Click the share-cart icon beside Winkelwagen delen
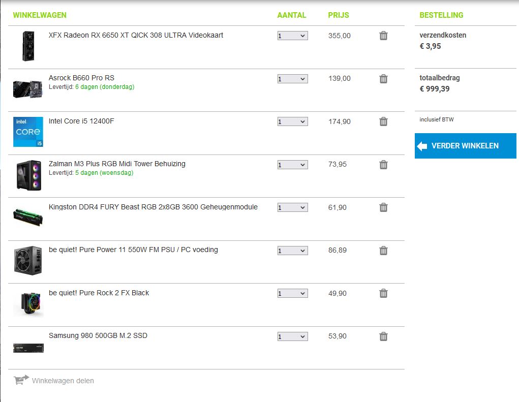The width and height of the screenshot is (519, 402). [x=21, y=380]
